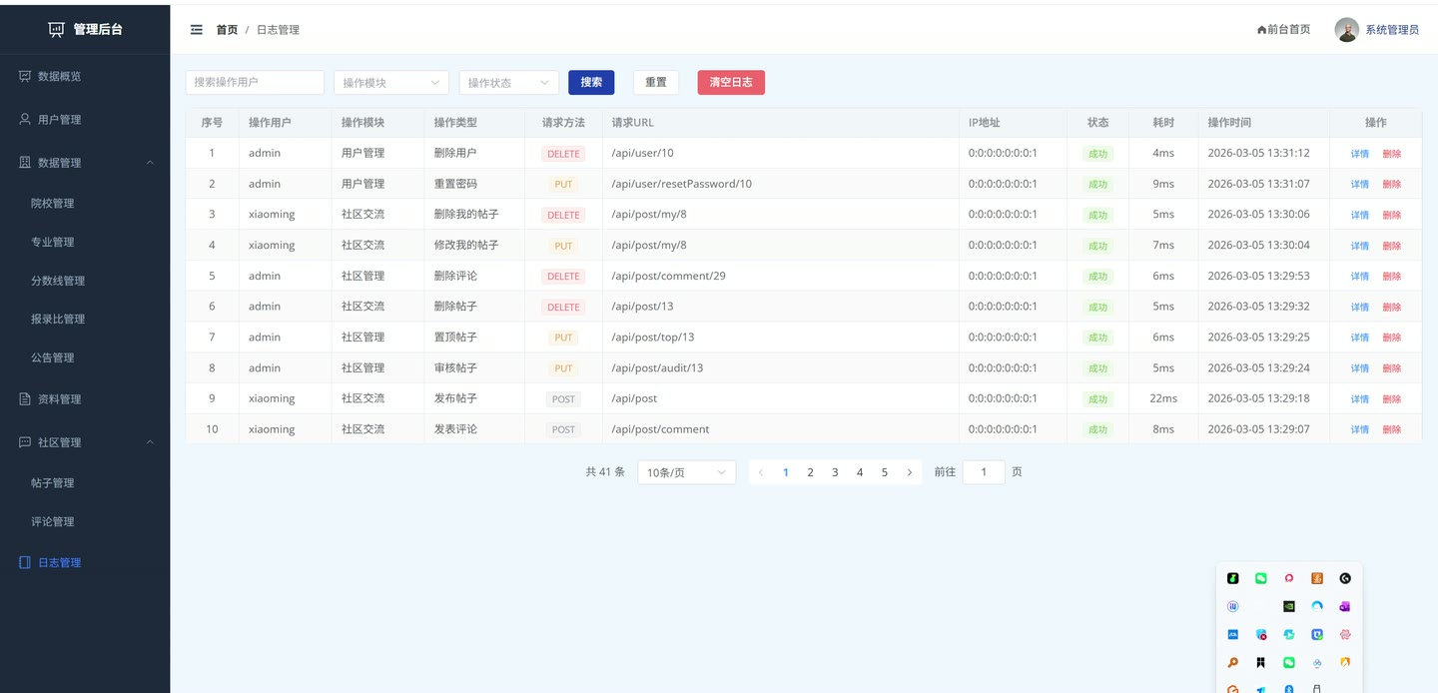View 详情 for the 发表评论 row
The height and width of the screenshot is (693, 1438).
pyautogui.click(x=1360, y=429)
